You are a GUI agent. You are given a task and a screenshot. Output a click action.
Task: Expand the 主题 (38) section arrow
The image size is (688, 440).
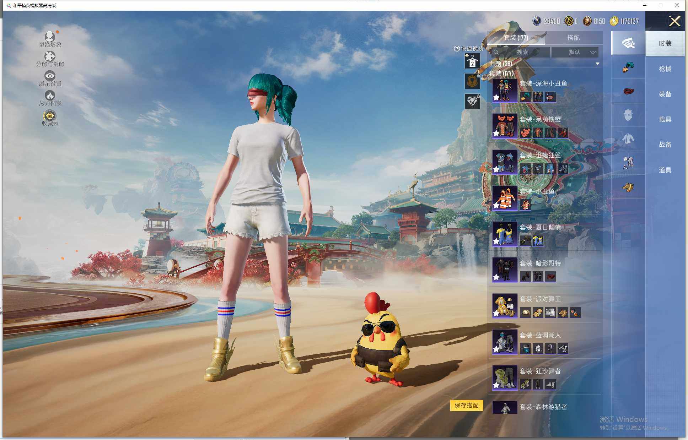coord(597,64)
